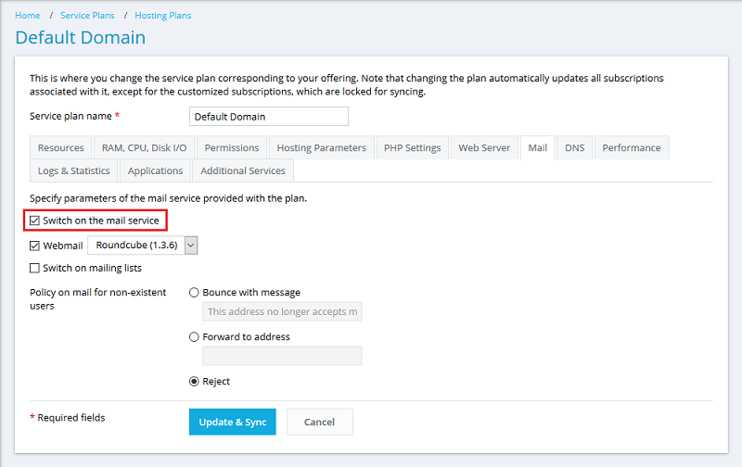The image size is (742, 467).
Task: Switch to the Resources tab
Action: pyautogui.click(x=60, y=148)
